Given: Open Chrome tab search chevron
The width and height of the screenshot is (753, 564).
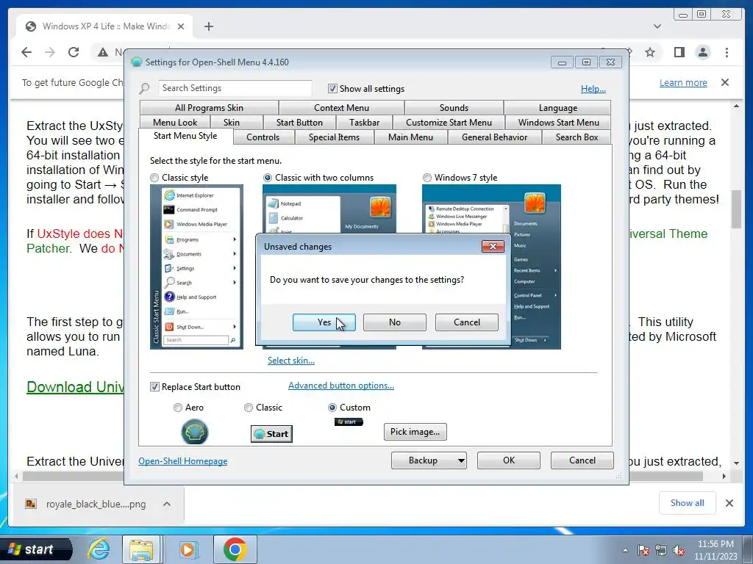Looking at the screenshot, I should point(657,26).
